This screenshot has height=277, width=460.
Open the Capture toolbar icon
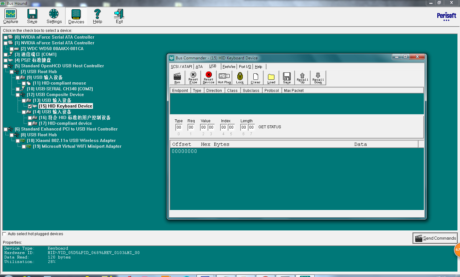tap(11, 16)
